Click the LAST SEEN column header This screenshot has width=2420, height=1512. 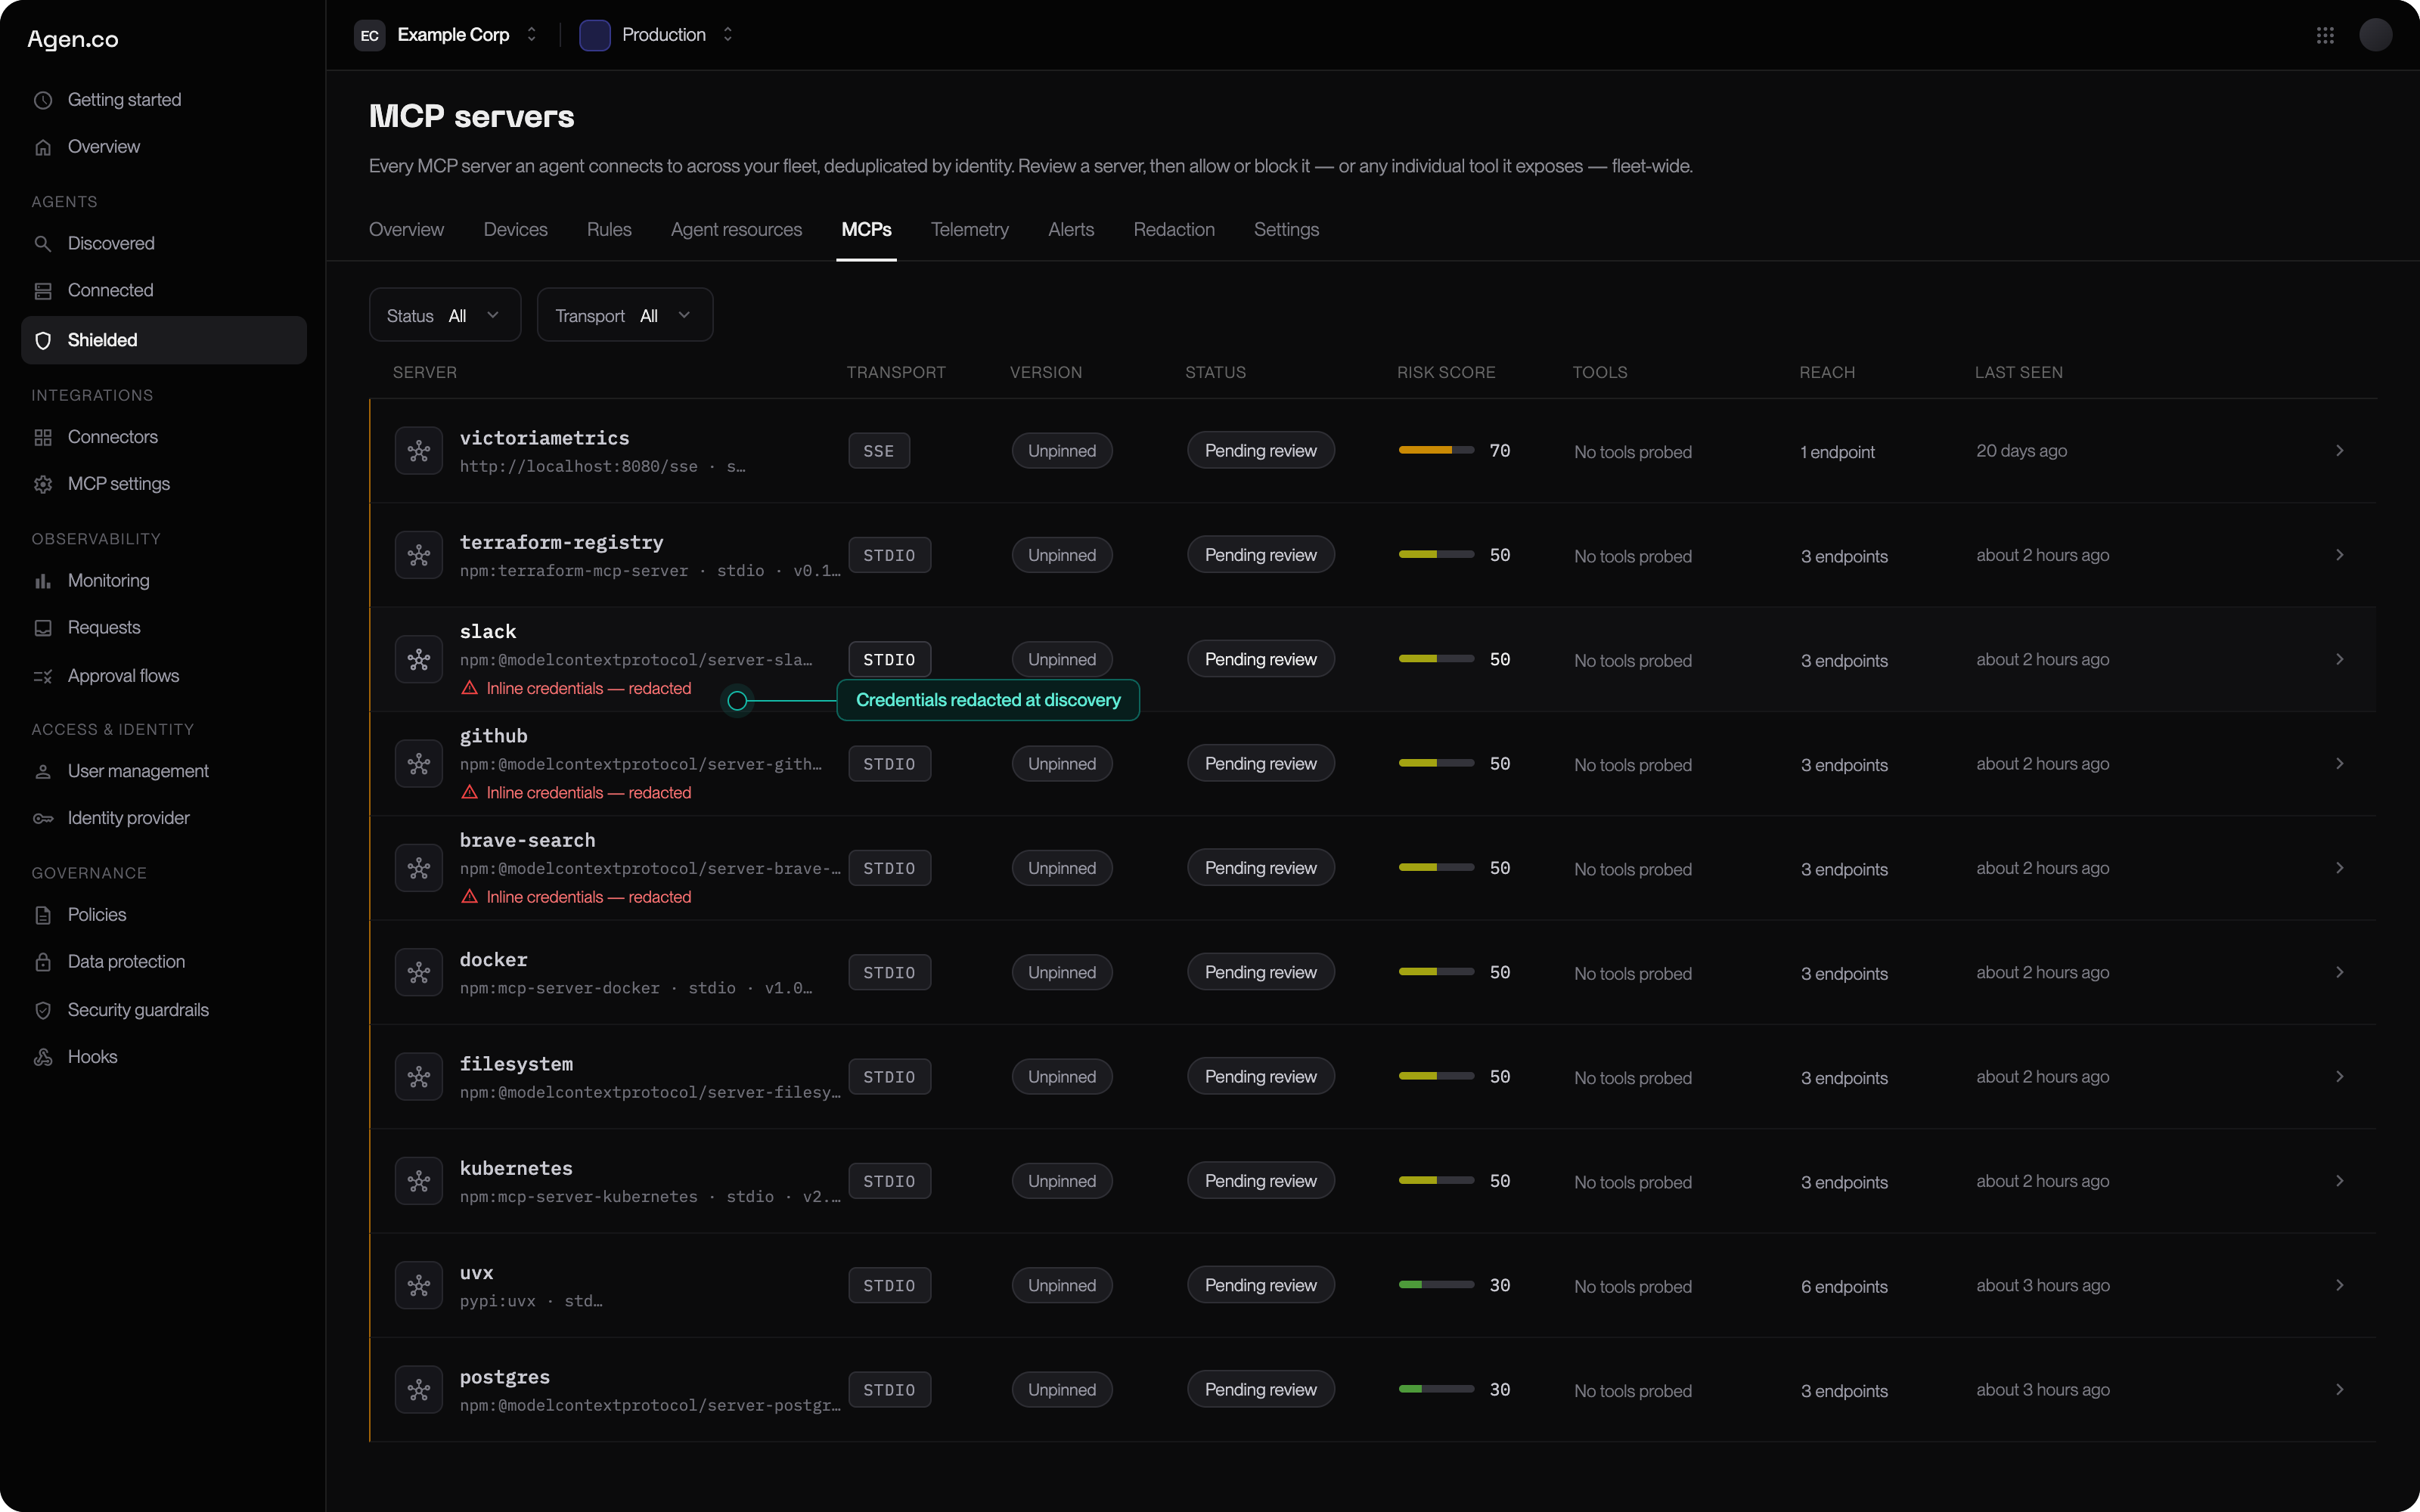pyautogui.click(x=2018, y=372)
